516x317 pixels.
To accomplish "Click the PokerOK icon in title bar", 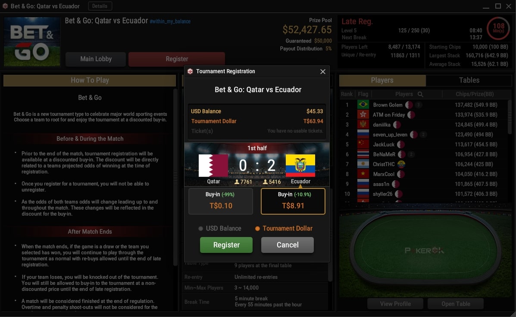I will point(5,6).
